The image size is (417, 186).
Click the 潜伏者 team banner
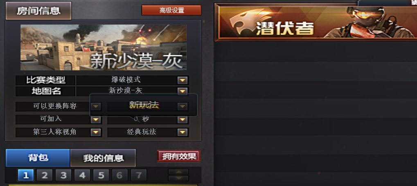(x=316, y=22)
